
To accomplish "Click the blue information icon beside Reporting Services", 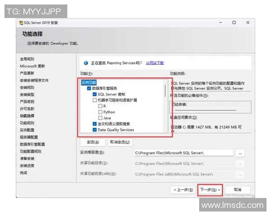I will coord(86,63).
